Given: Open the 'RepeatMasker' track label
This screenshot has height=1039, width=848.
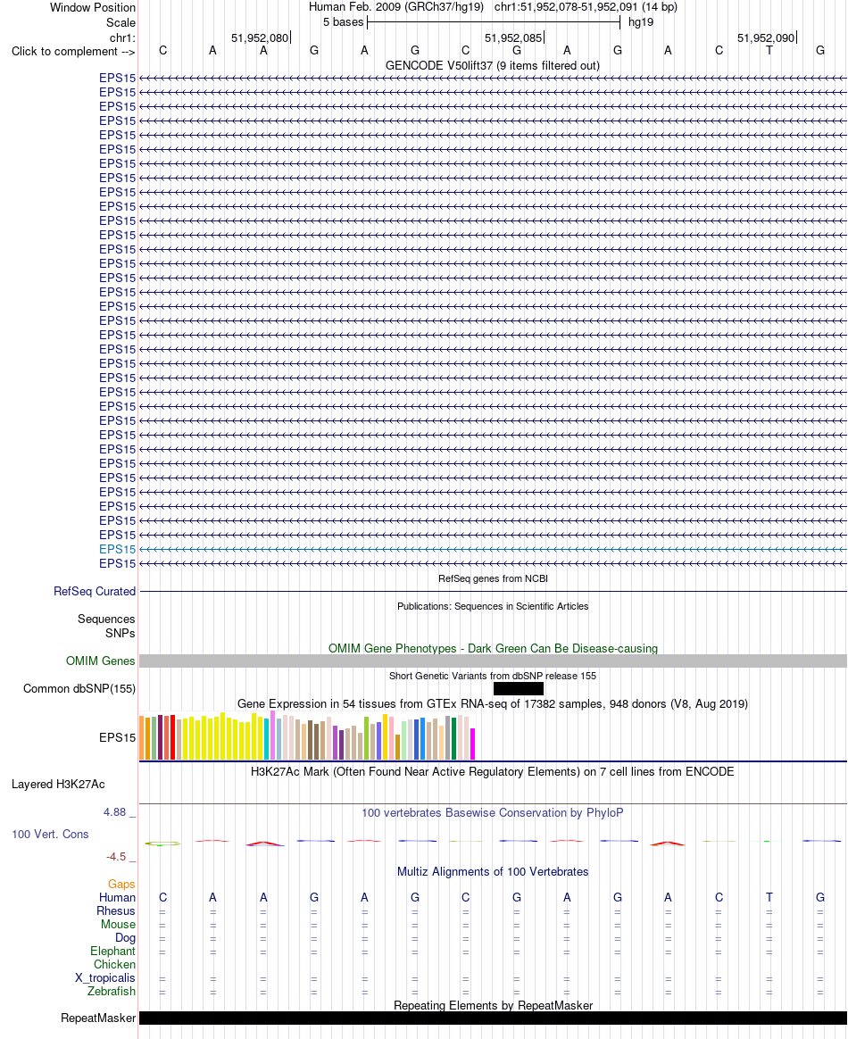Looking at the screenshot, I should (98, 1018).
